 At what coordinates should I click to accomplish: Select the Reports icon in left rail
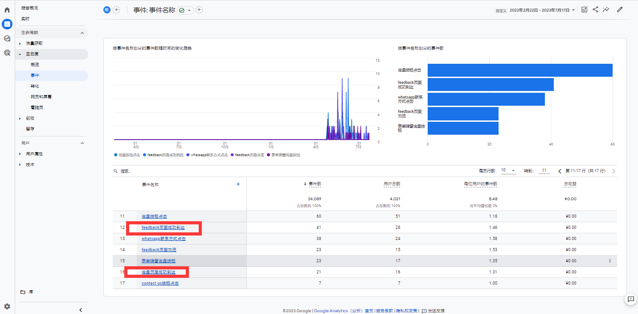click(x=7, y=24)
